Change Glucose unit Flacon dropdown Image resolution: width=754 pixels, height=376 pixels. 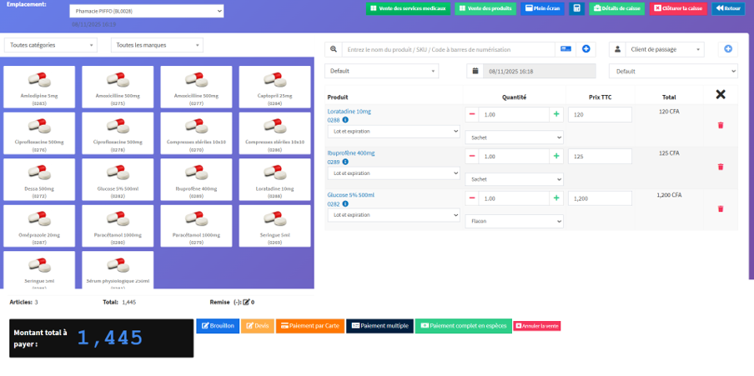514,221
